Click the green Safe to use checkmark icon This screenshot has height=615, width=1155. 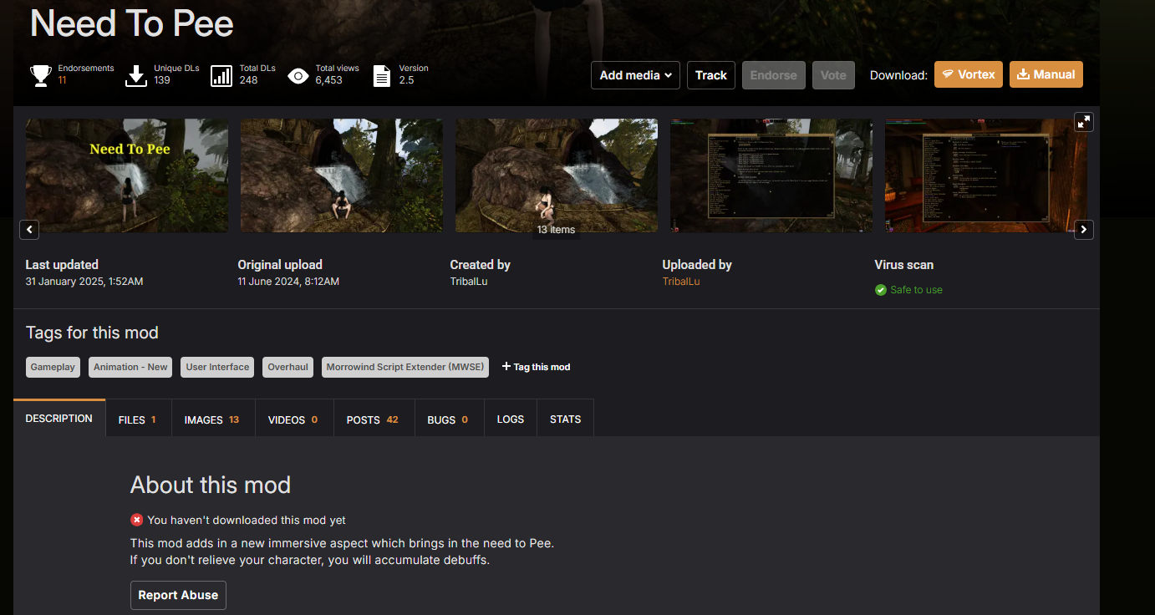click(x=880, y=290)
